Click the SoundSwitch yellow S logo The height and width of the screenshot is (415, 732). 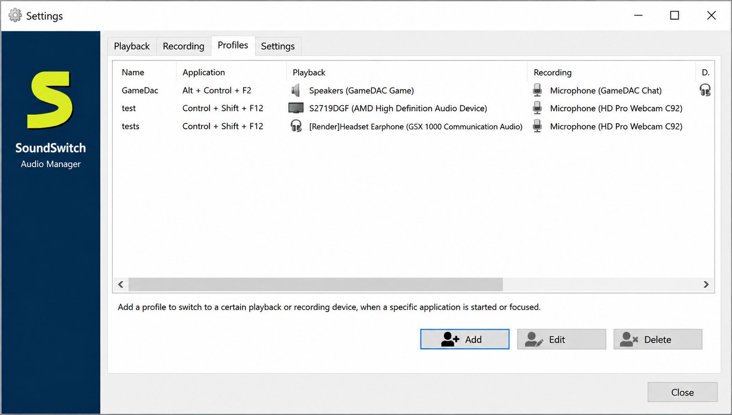(x=50, y=100)
